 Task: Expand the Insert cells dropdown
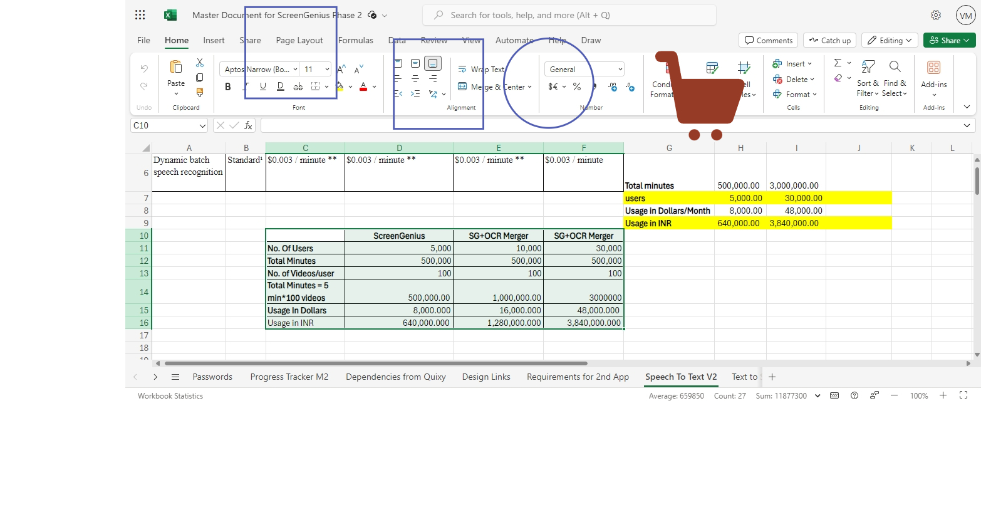809,64
